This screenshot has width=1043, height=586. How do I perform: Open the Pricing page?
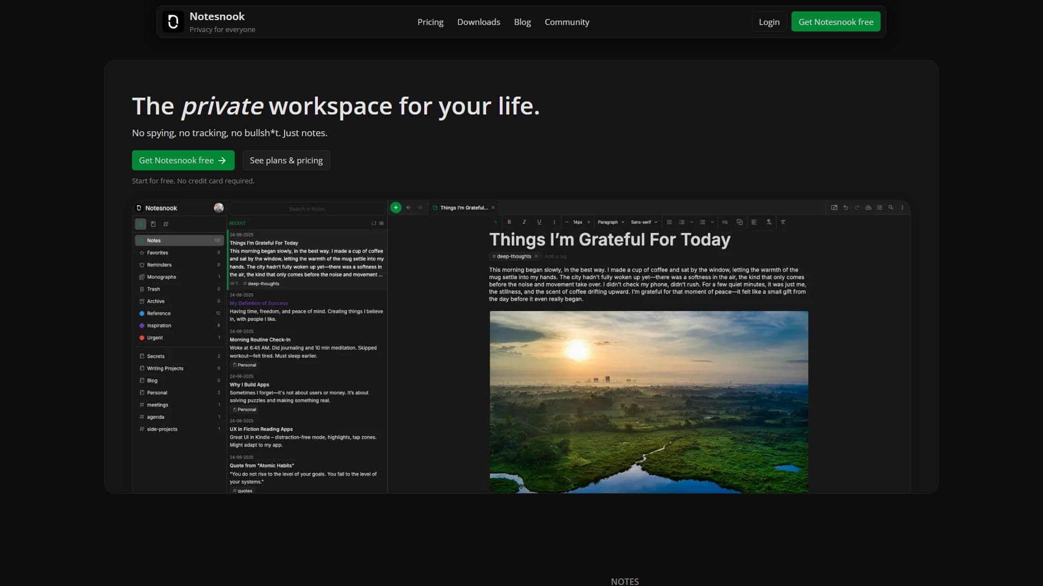click(x=430, y=22)
